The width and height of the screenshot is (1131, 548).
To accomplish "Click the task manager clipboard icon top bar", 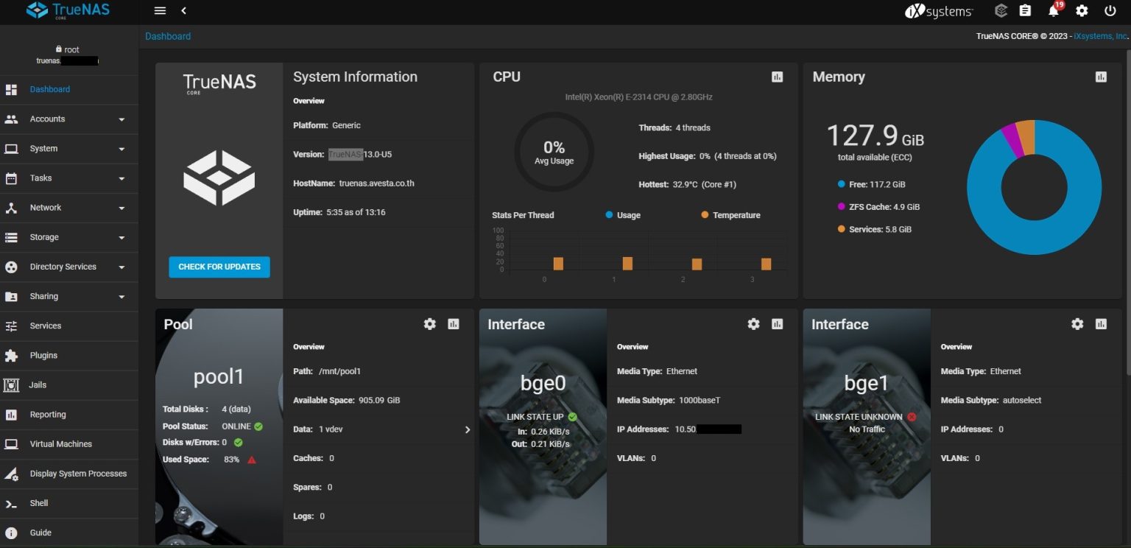I will pyautogui.click(x=1026, y=11).
